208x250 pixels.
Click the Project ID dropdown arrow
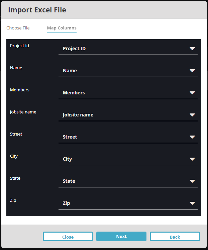point(192,49)
